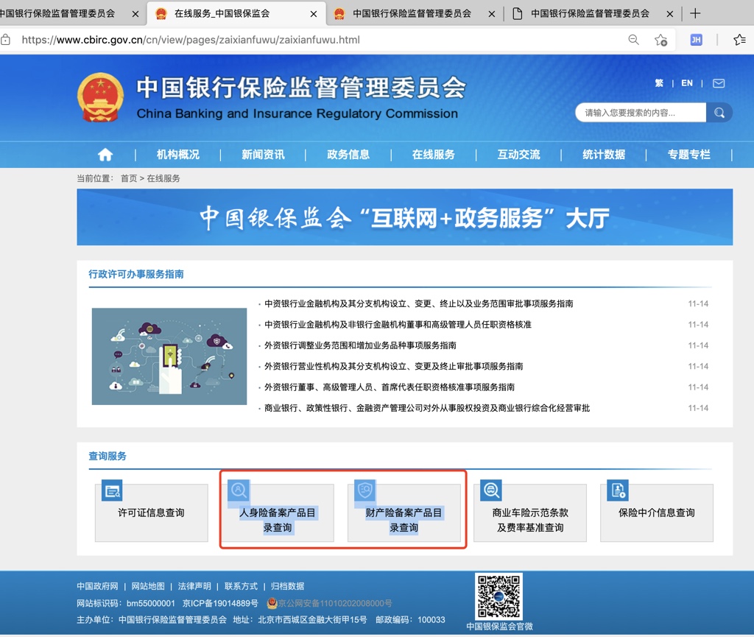Click the 人身险备案产品目录查询 magnifier icon
Screen dimensions: 754x637
click(239, 490)
